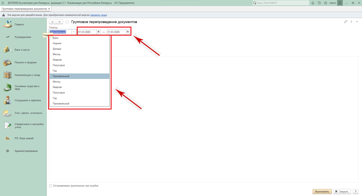Open the history clock icon
The width and height of the screenshot is (362, 196).
click(319, 3)
